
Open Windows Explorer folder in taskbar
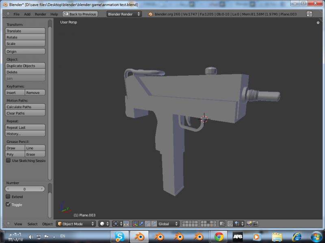pos(277,237)
